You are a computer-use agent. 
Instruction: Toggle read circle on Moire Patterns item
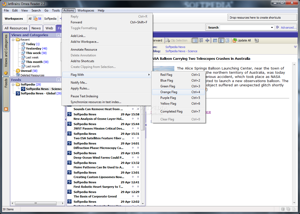click(133, 167)
